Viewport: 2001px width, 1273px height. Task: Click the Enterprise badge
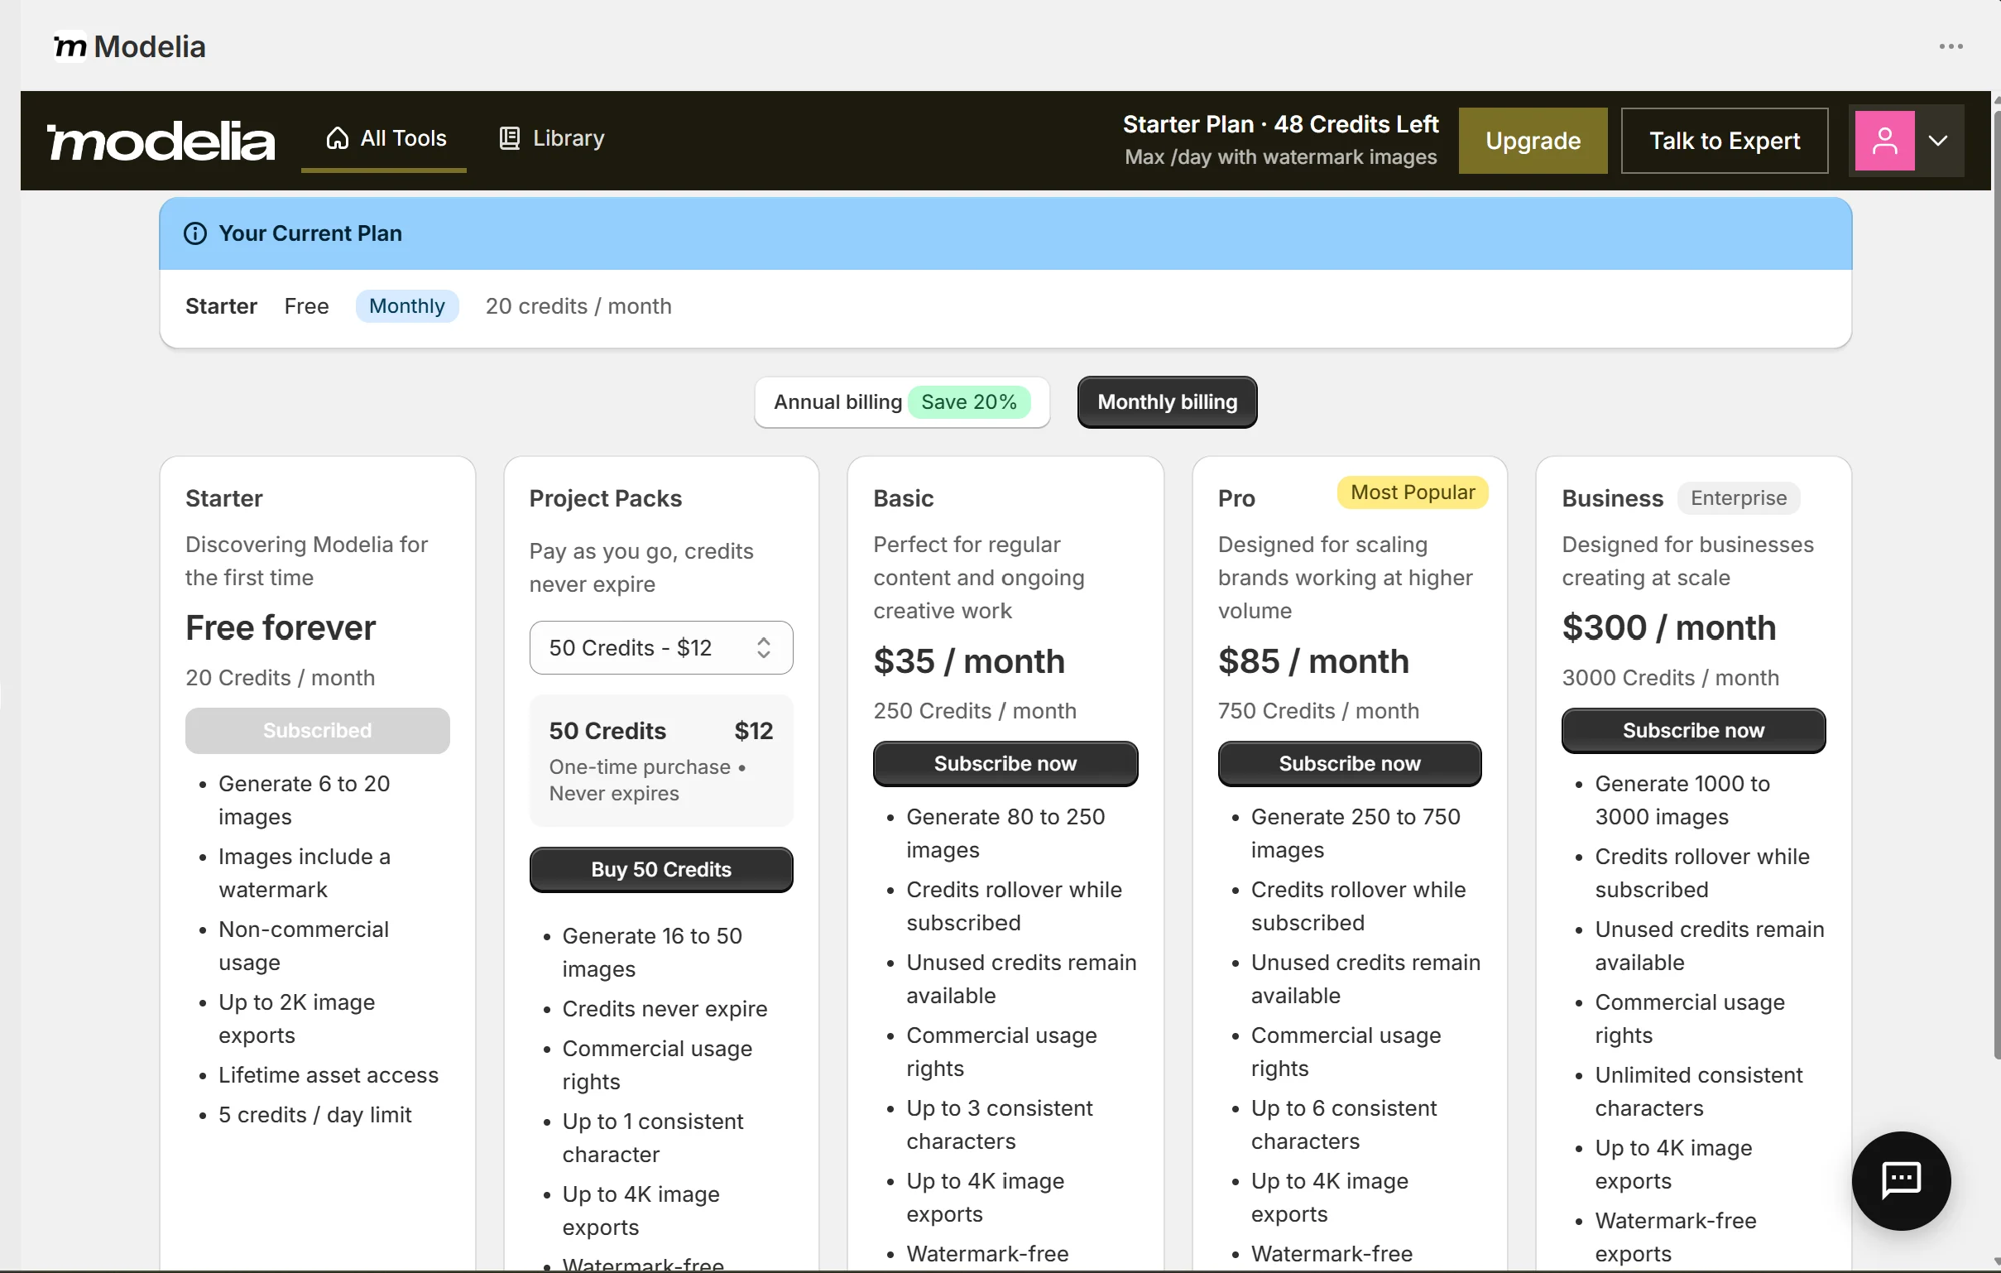(1739, 497)
